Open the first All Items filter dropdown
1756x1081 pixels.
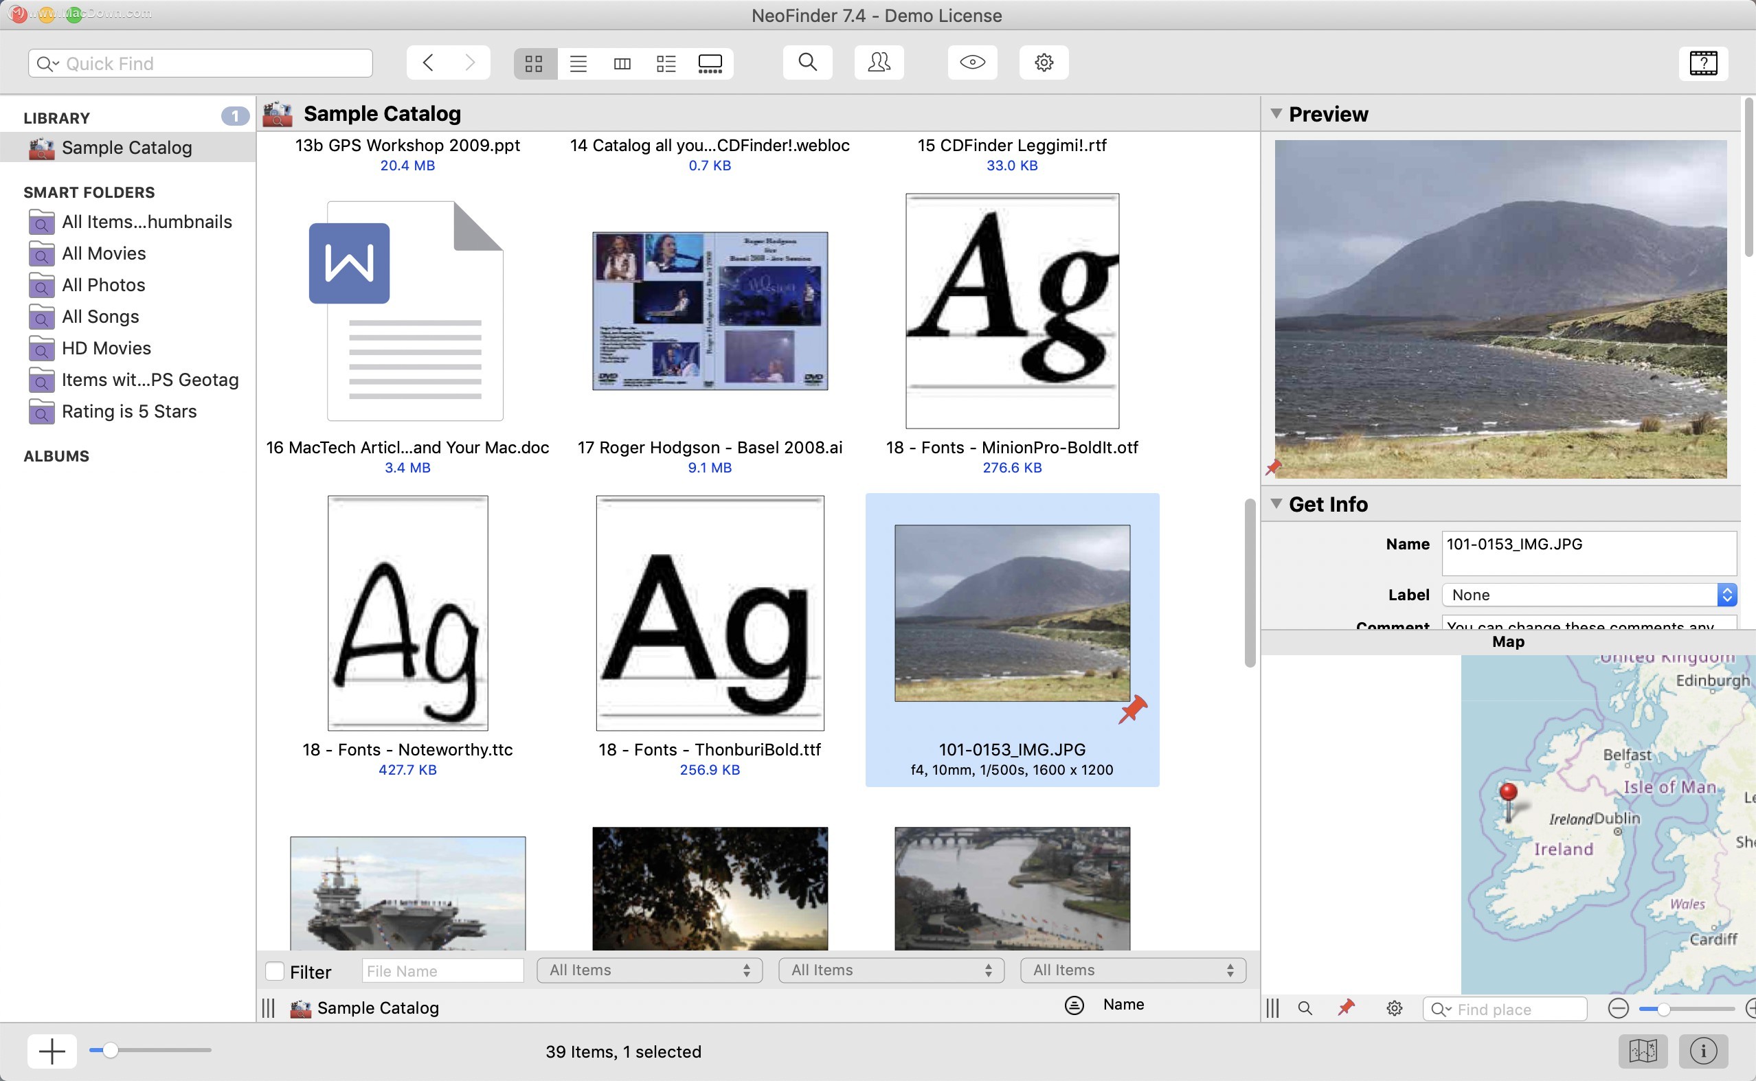pyautogui.click(x=649, y=970)
